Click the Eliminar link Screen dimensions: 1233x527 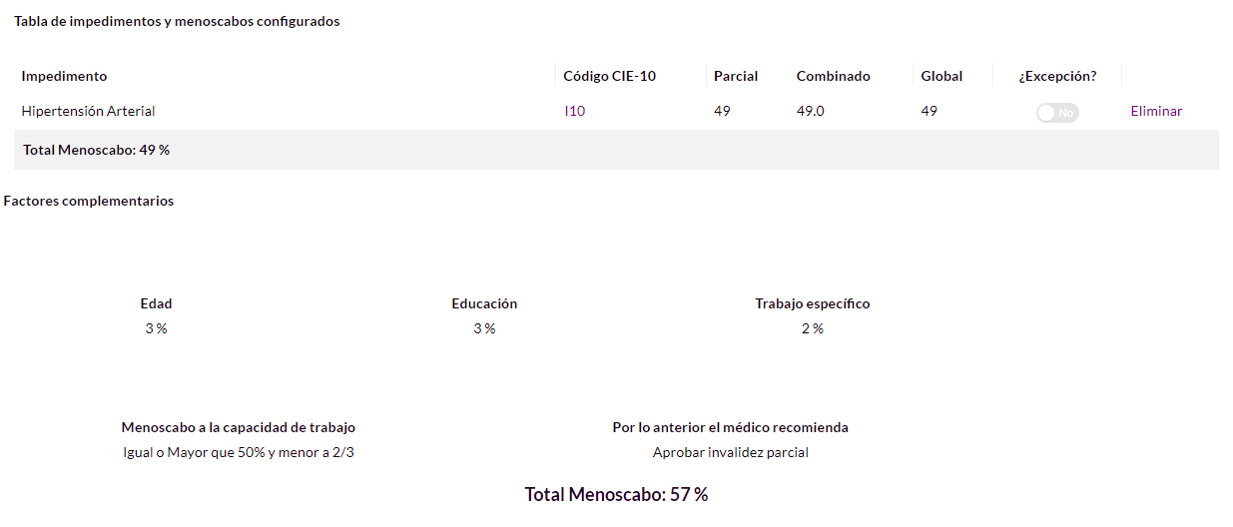[1156, 111]
